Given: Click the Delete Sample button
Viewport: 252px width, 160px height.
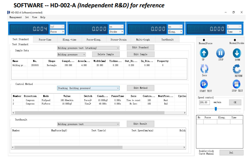Looking at the screenshot, I should (106, 54).
